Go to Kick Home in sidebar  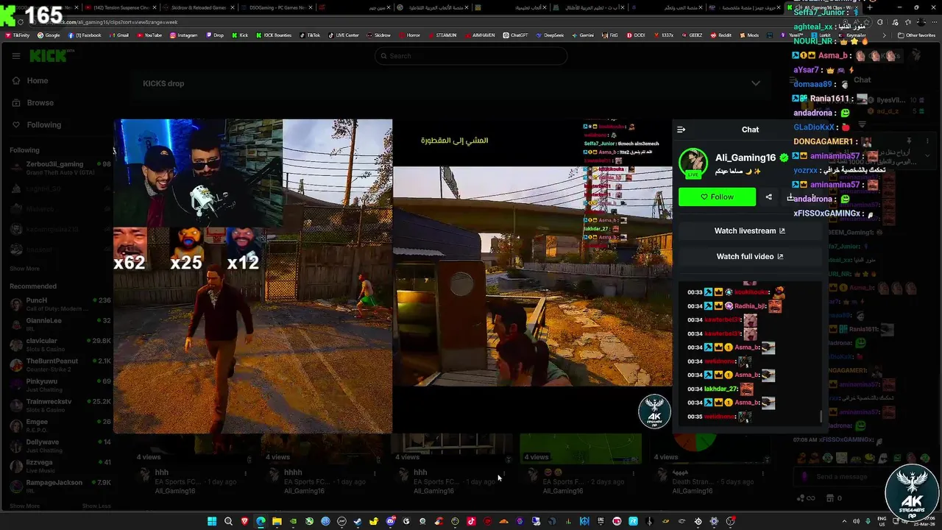click(x=37, y=81)
